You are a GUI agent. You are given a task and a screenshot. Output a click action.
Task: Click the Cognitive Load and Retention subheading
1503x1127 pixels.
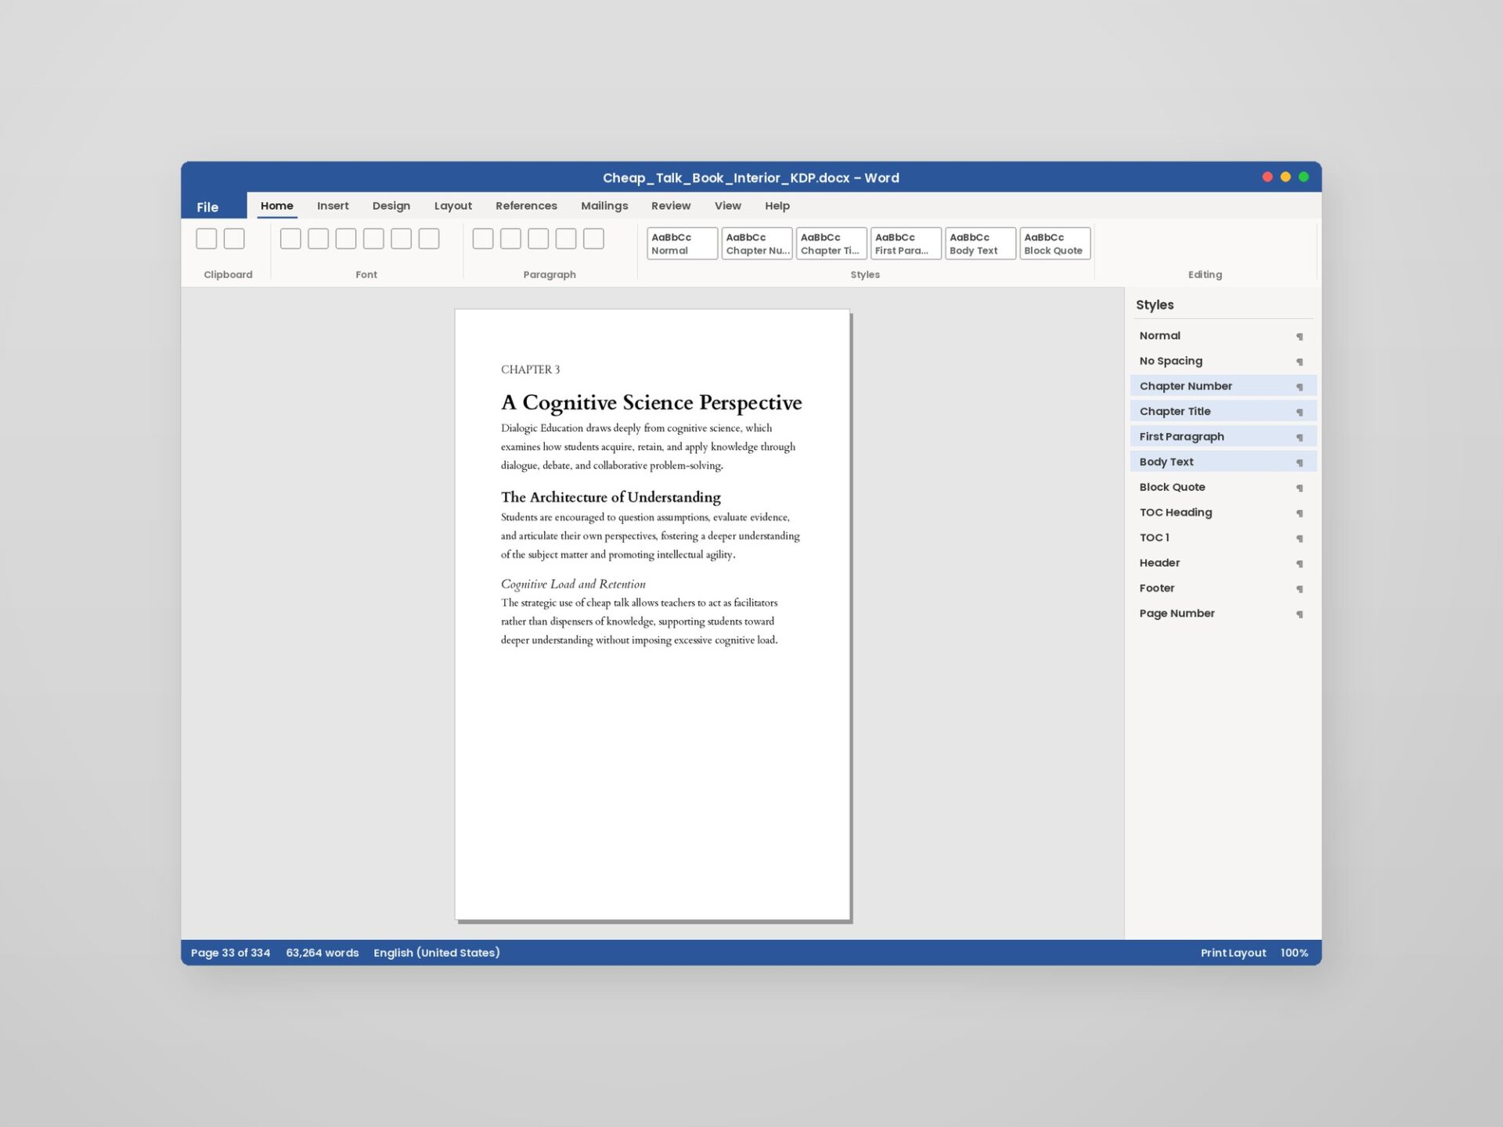point(573,584)
